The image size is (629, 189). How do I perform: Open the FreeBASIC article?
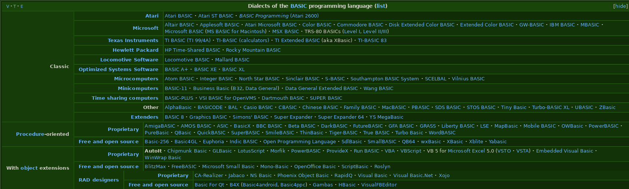184,166
